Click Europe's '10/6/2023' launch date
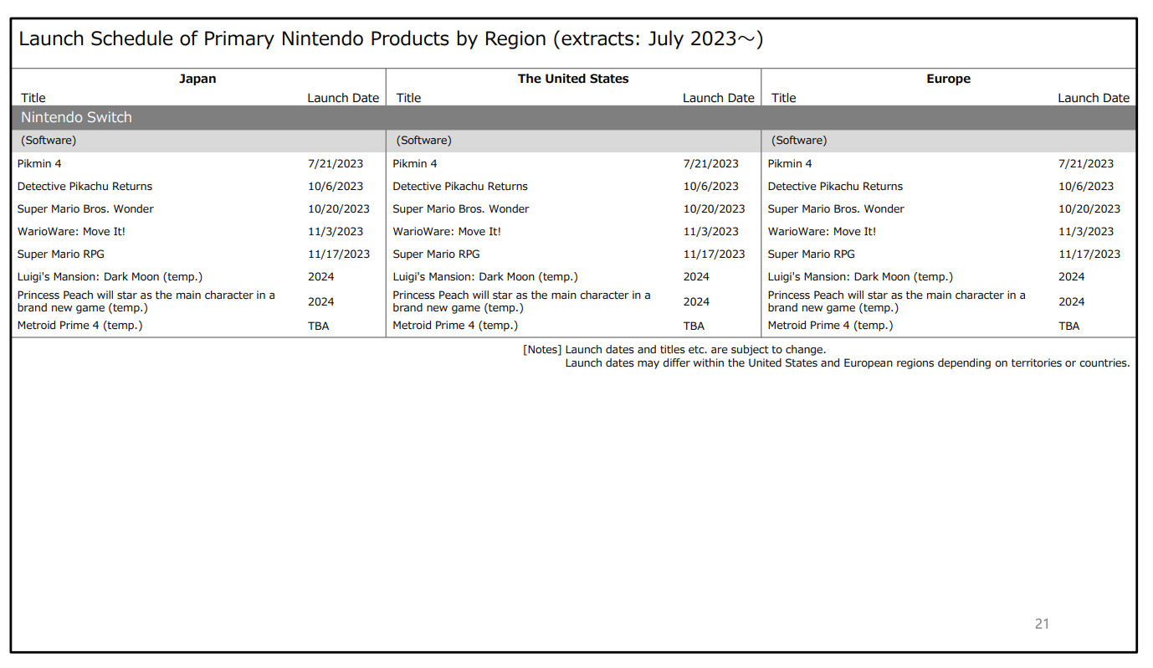Viewport: 1153px width, 668px height. click(1086, 187)
